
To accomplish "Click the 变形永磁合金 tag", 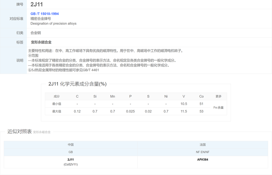I will 41,42.
